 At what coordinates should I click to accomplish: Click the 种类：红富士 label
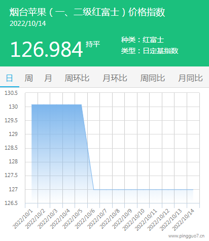pos(143,40)
